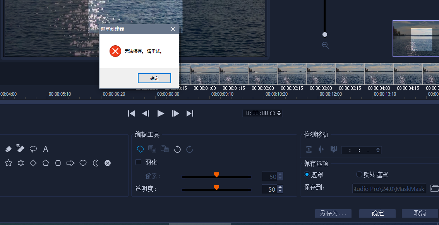Click the Copy mask icon
Viewport: 439px width, 225px height.
pos(152,149)
